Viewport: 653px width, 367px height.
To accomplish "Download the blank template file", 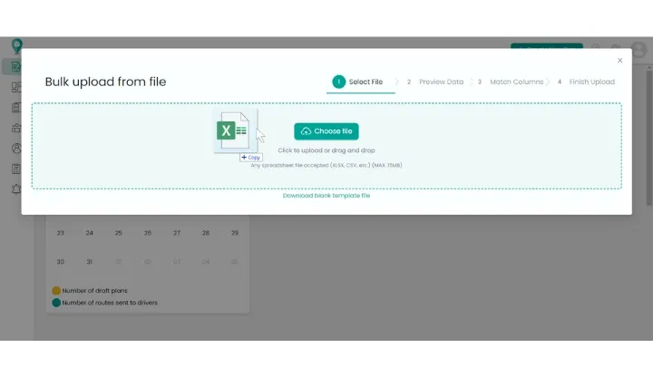I will coord(326,196).
